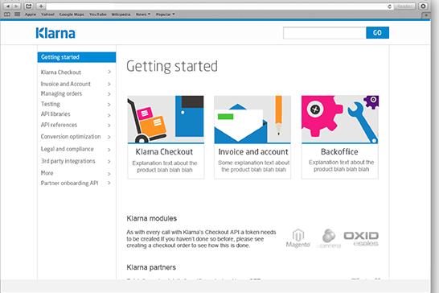The image size is (439, 293).
Task: Expand the Invoice and Account chevron
Action: click(109, 84)
